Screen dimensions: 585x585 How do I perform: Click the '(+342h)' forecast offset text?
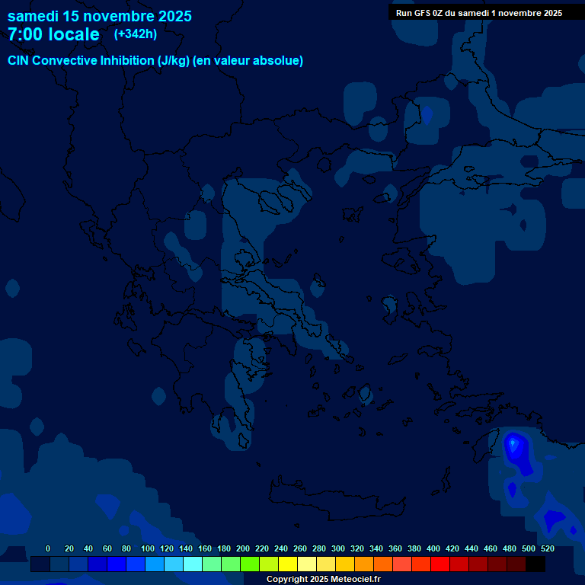[x=136, y=34]
